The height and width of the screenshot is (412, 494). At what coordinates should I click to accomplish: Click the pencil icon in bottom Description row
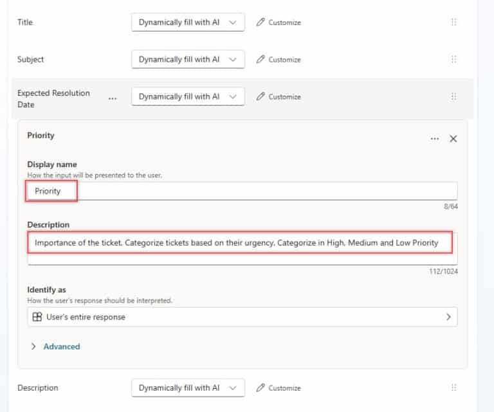click(261, 388)
